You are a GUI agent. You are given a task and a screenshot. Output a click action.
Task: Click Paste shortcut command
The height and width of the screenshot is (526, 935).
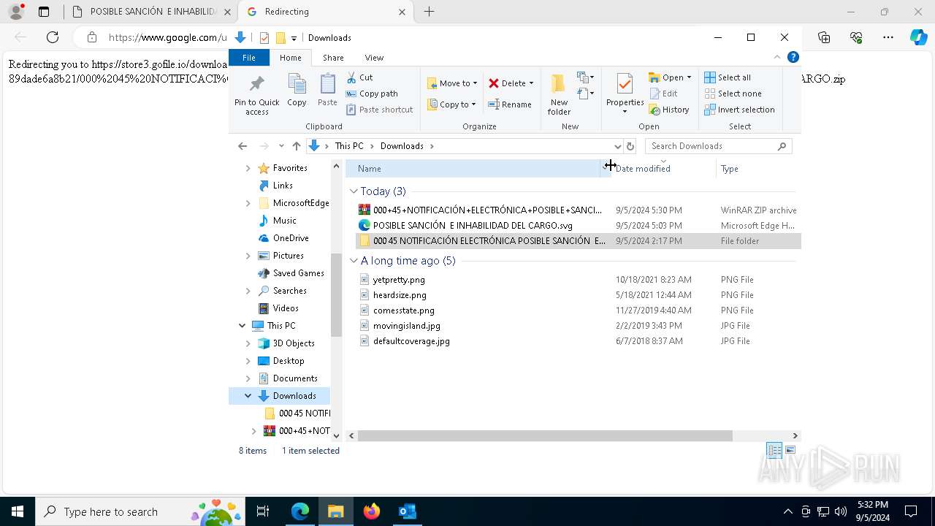[379, 110]
